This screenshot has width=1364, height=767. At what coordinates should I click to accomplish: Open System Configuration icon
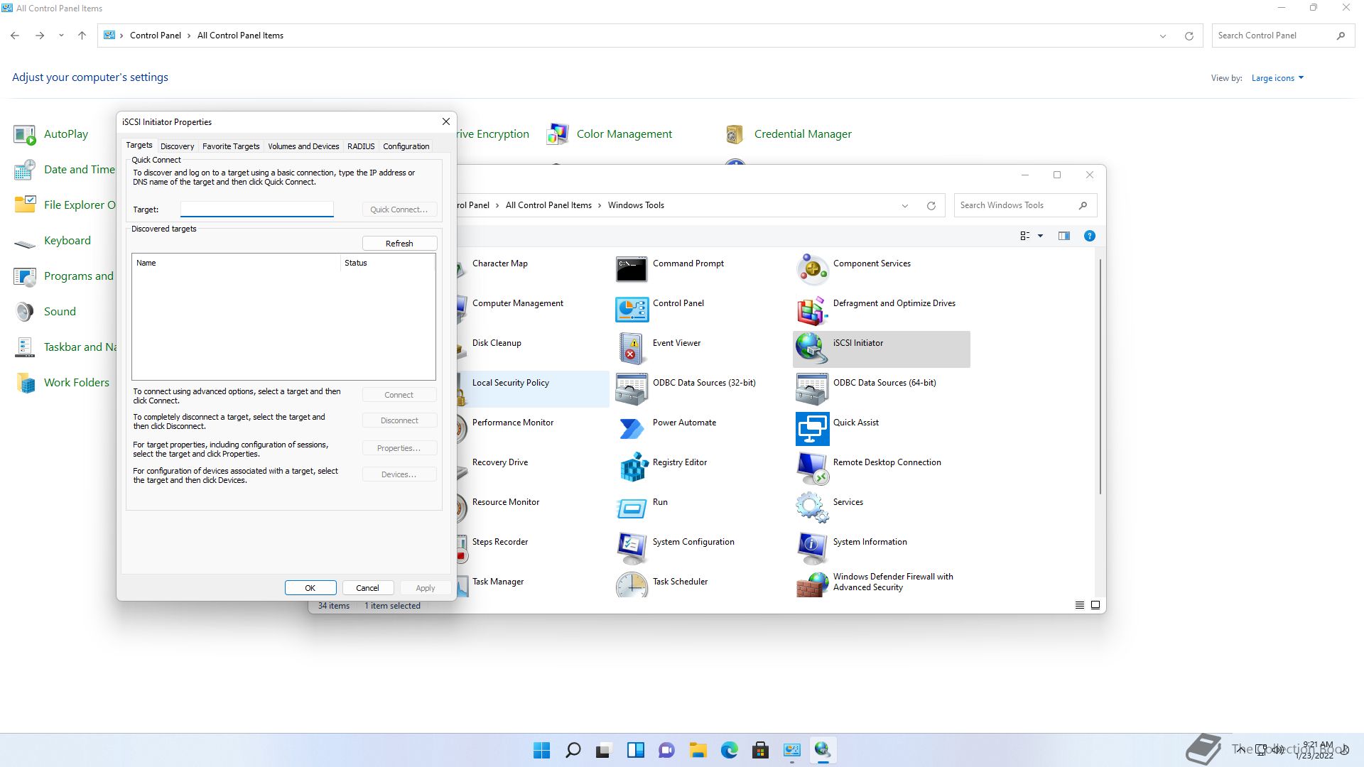[x=632, y=548]
